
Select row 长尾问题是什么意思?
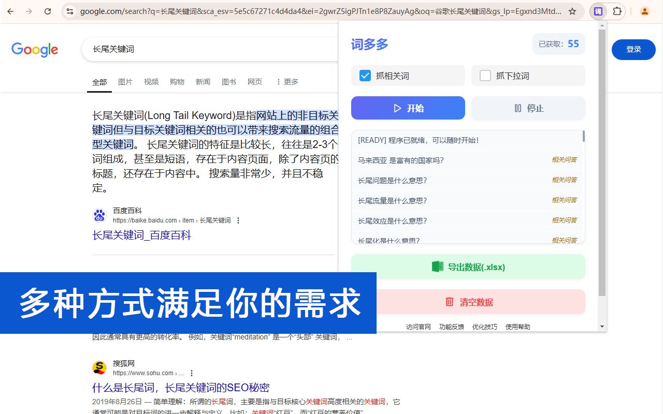[467, 181]
